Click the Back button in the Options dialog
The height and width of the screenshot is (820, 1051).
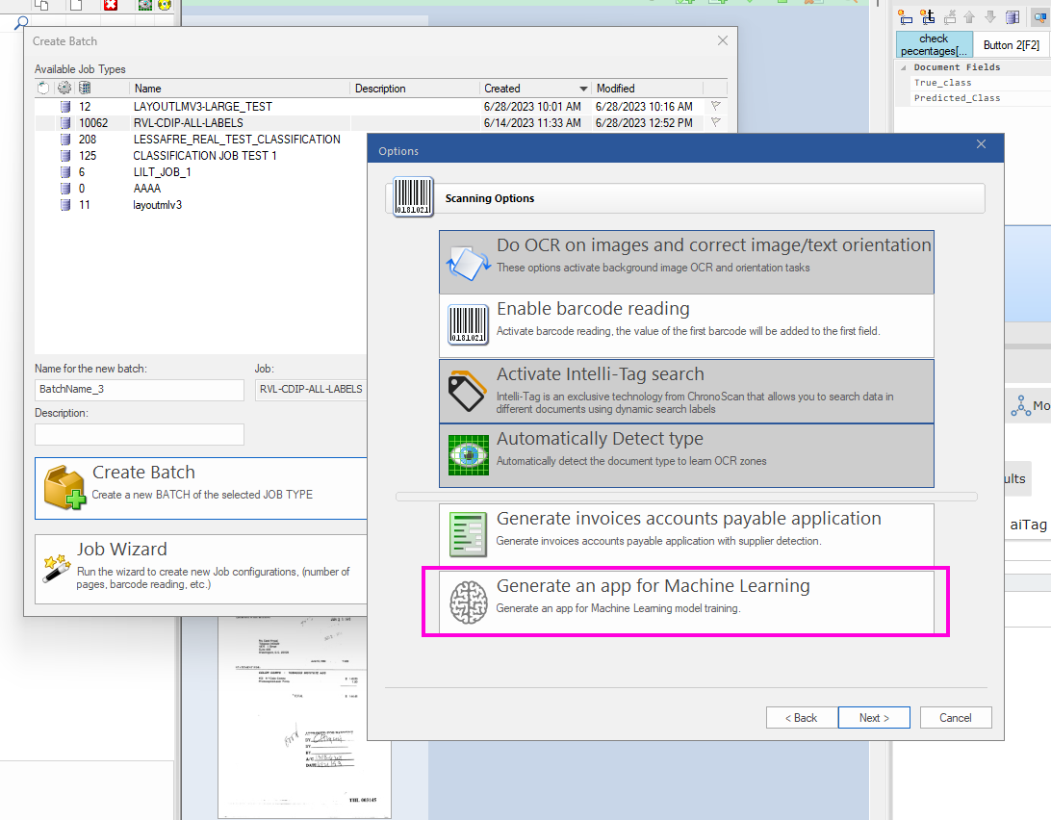click(x=802, y=717)
